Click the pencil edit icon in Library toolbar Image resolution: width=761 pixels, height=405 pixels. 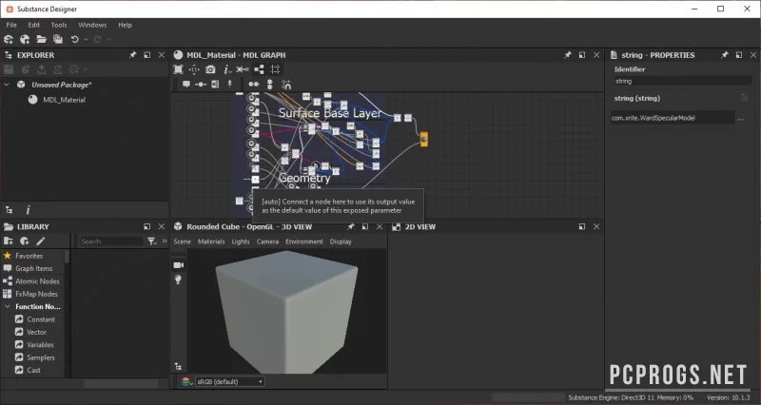[x=40, y=241]
